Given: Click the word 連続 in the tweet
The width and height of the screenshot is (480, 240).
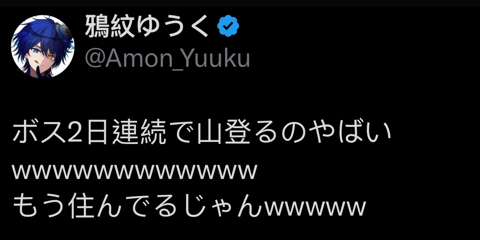Looking at the screenshot, I should [x=139, y=132].
